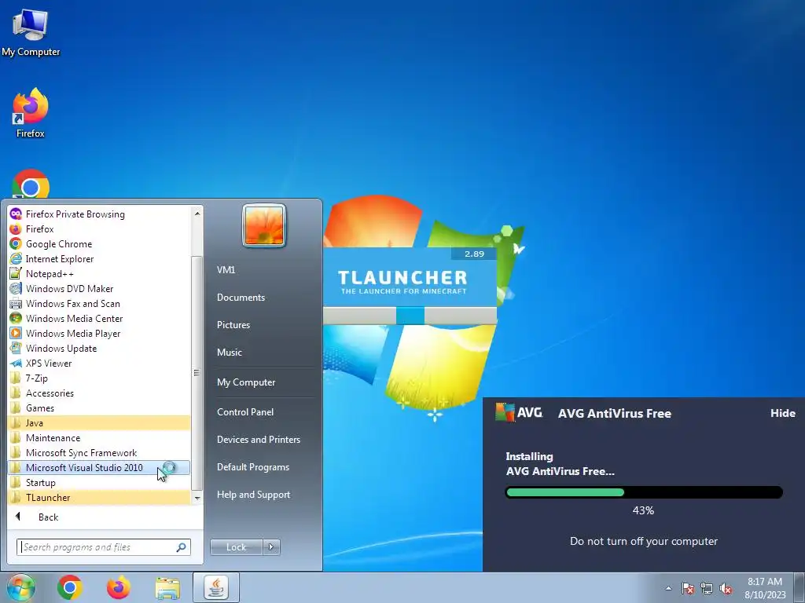
Task: Open Default Programs
Action: coord(252,467)
